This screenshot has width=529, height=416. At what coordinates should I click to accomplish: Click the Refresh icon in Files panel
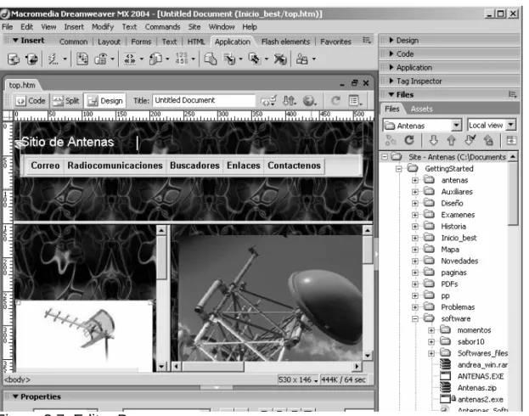tap(409, 140)
